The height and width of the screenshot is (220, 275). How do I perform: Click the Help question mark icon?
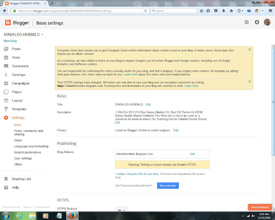click(6, 187)
